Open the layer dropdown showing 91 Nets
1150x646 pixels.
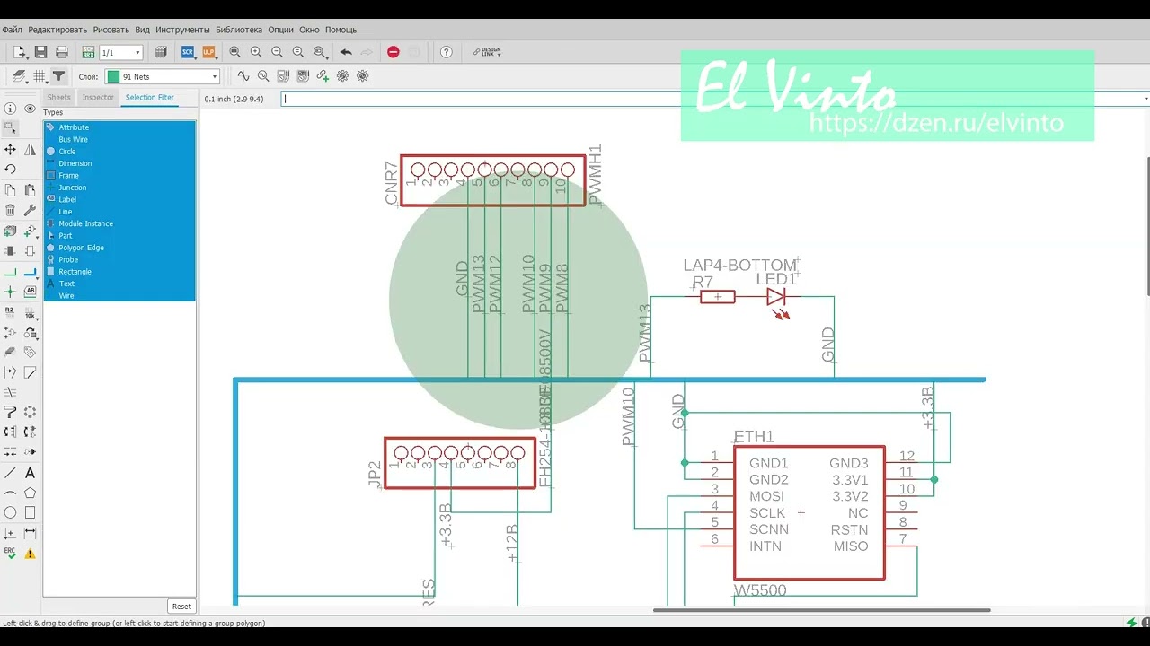(x=163, y=77)
